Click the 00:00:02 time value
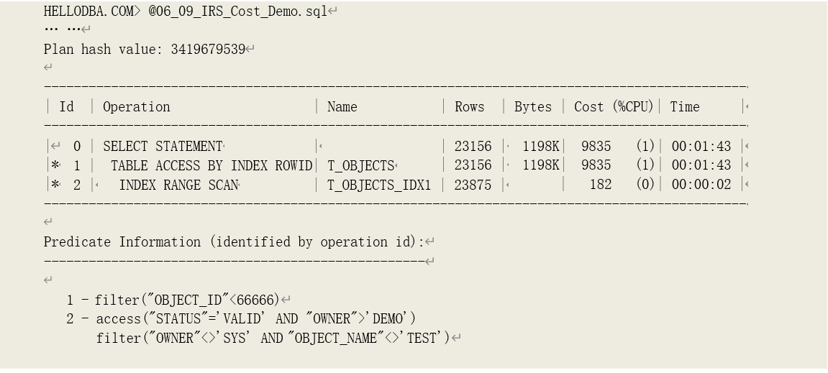 coord(701,185)
